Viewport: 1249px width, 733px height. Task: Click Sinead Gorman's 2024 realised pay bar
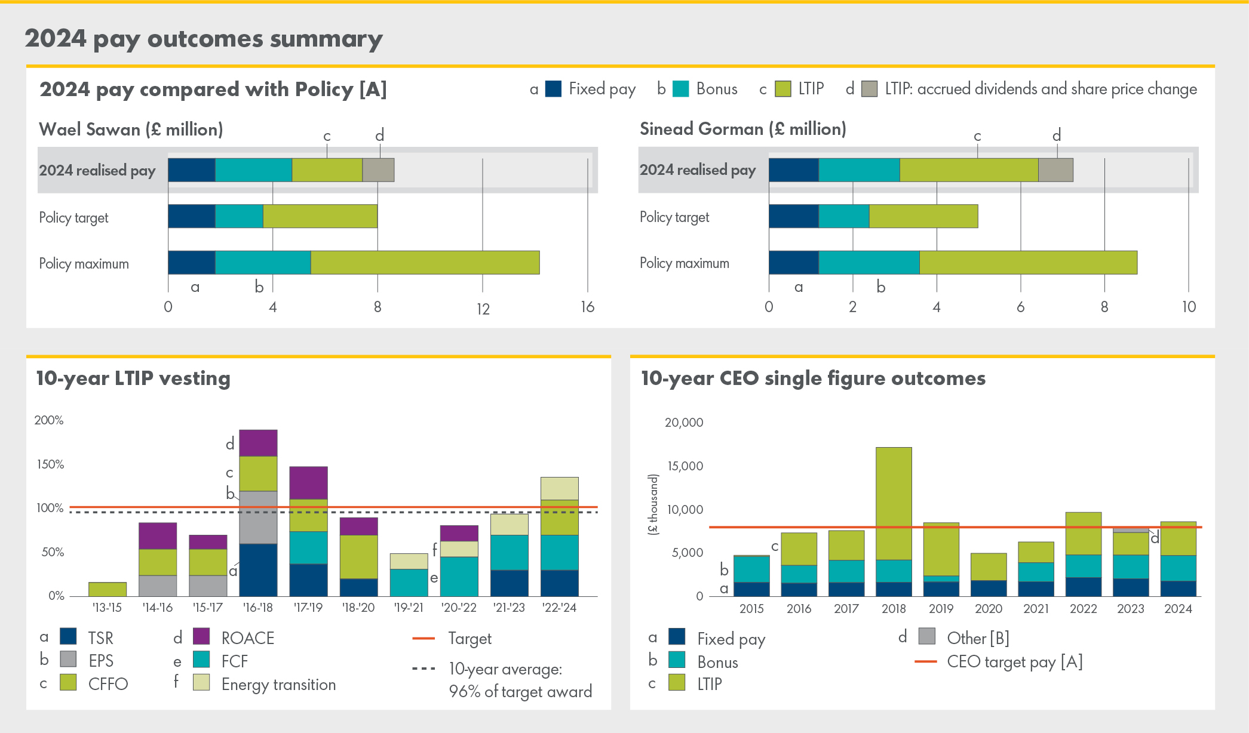[920, 170]
